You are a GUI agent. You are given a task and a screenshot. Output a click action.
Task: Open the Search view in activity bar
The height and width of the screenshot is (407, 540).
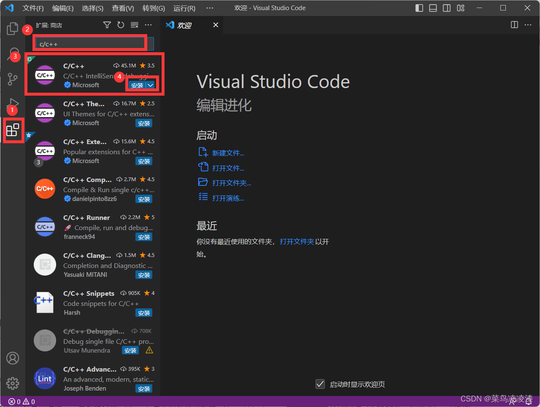click(x=14, y=54)
